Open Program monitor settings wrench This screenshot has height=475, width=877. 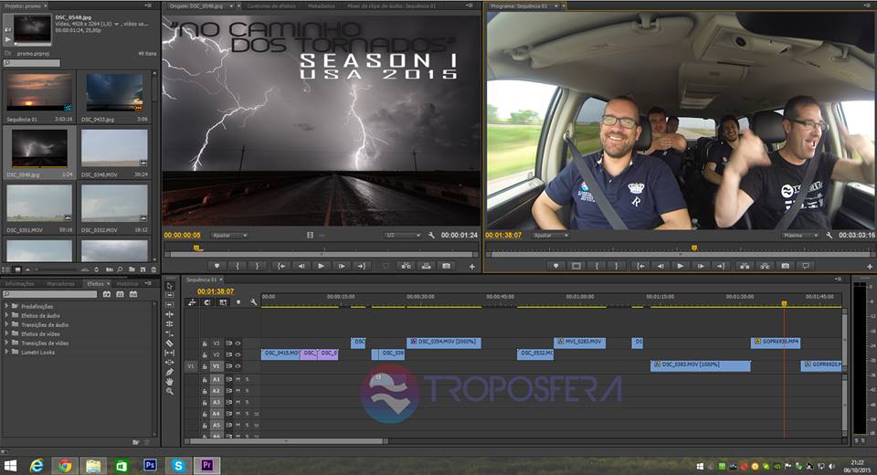(829, 236)
